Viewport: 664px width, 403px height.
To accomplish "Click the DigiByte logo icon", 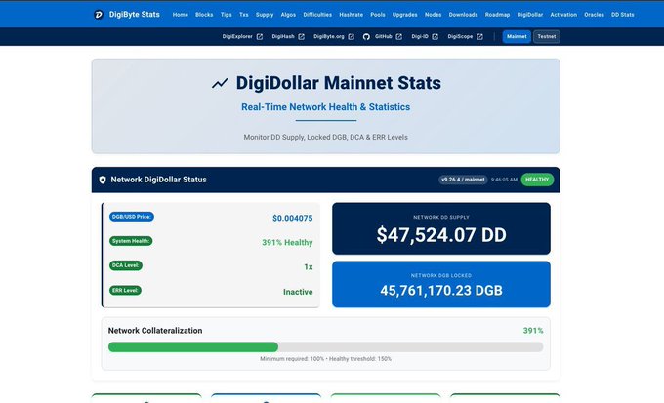I will point(99,15).
